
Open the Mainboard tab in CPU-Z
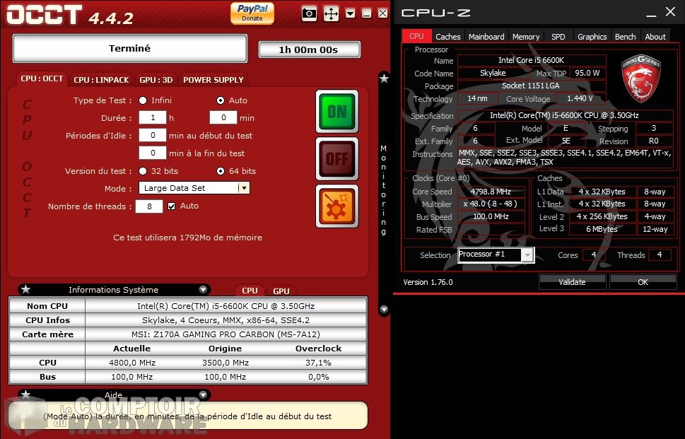click(486, 37)
